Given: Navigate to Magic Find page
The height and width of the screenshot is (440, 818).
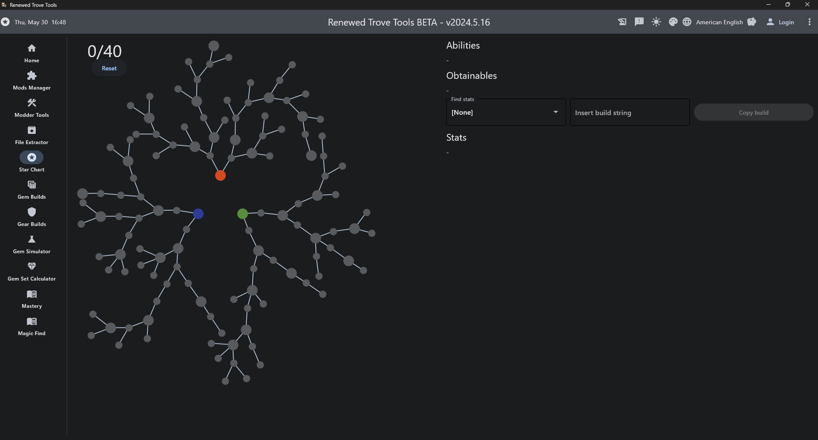Looking at the screenshot, I should [32, 326].
